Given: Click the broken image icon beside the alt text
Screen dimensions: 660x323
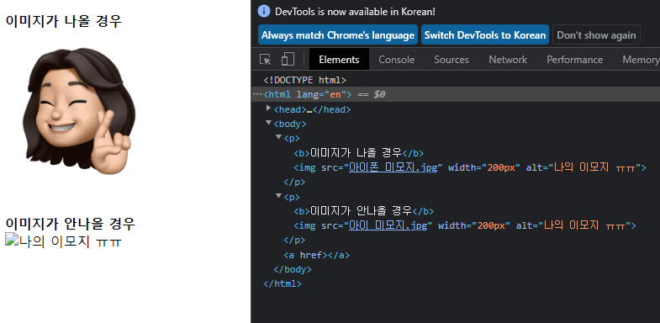Looking at the screenshot, I should tap(11, 239).
